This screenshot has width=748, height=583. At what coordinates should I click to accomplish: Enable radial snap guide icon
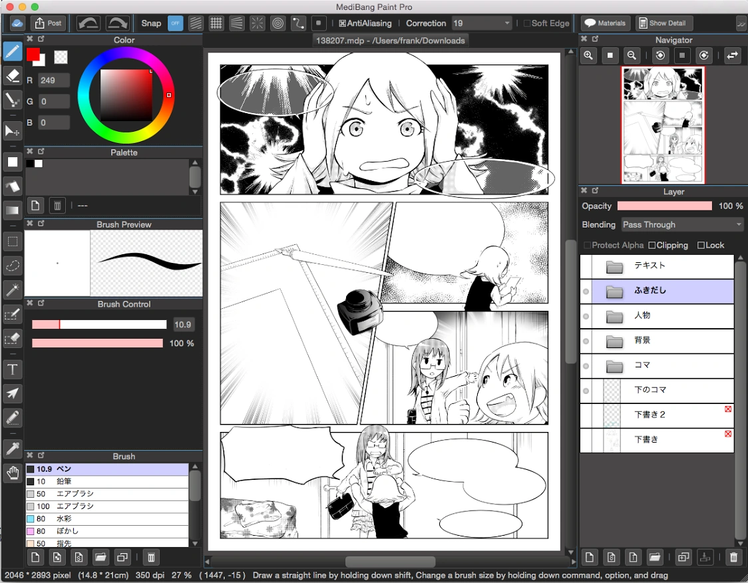258,23
